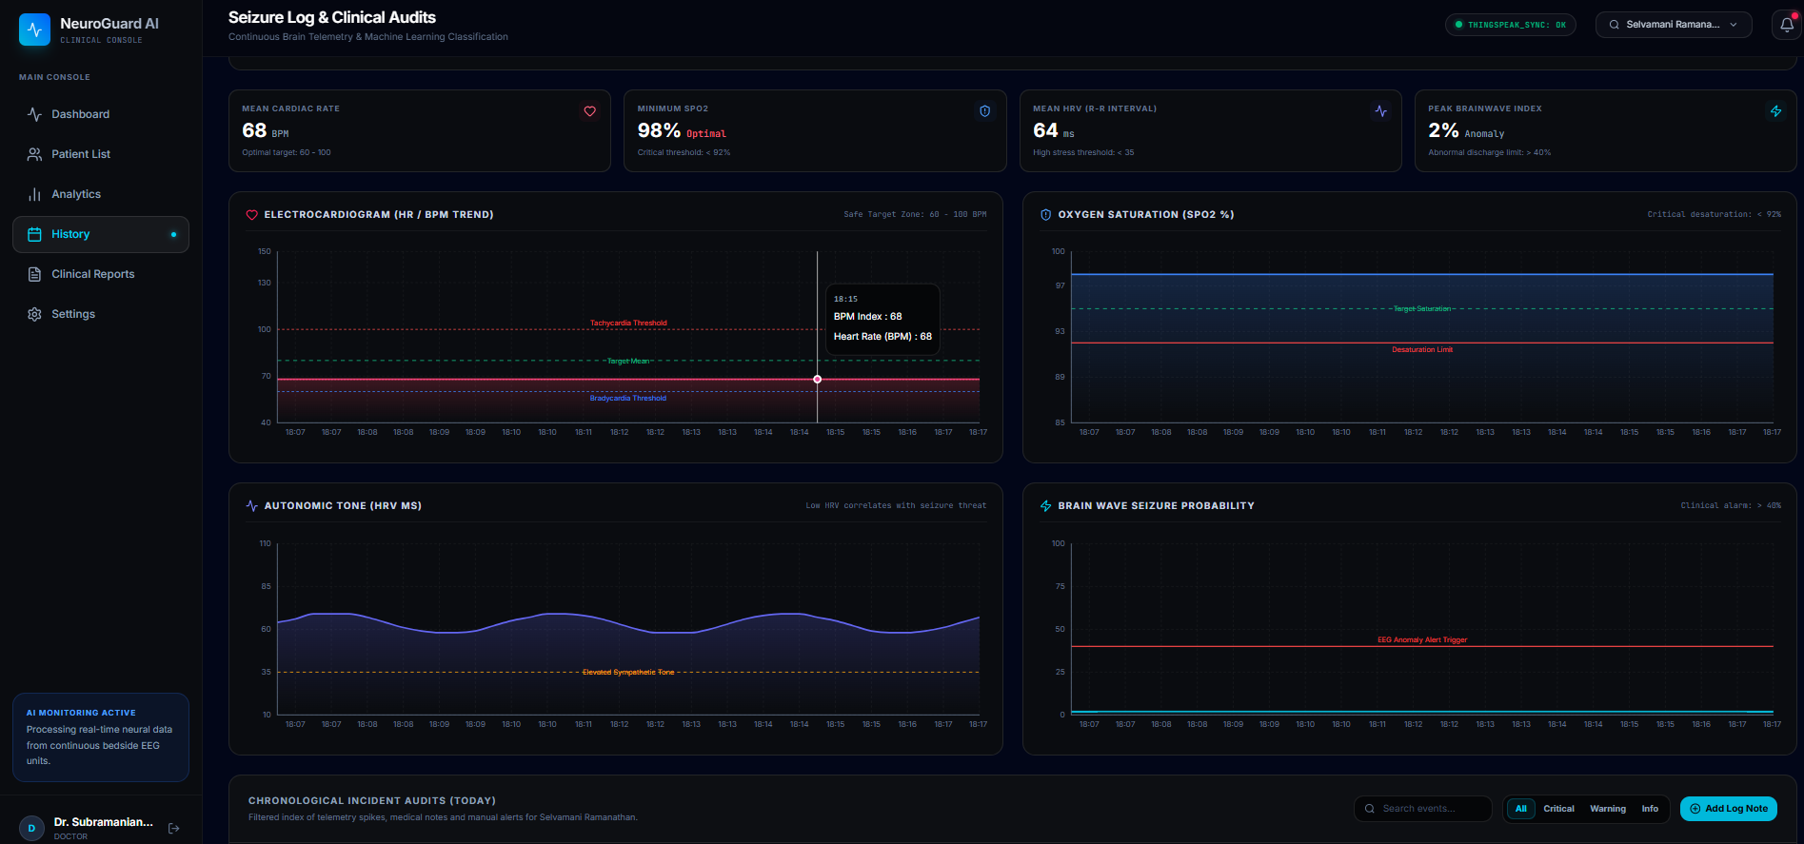Click the logout icon beside Dr. Subramanian

(x=173, y=829)
